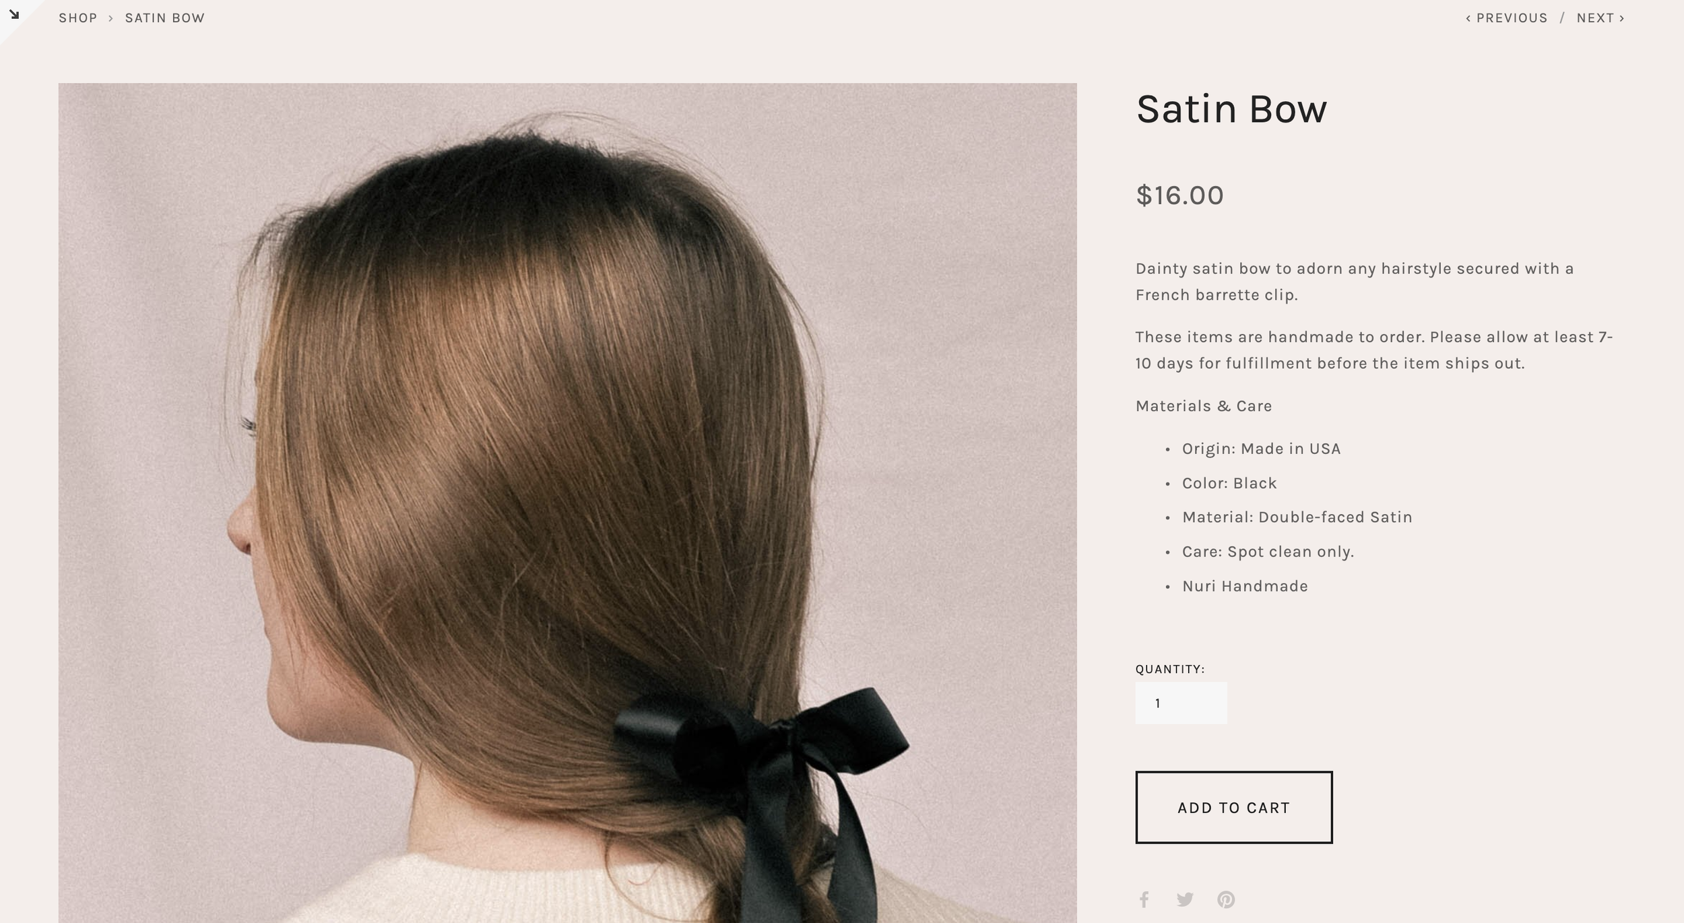Screen dimensions: 1684x923
Task: Share product on Twitter
Action: click(x=1185, y=899)
